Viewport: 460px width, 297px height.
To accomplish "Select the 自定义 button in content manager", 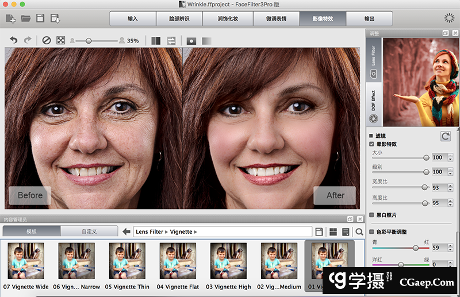I will (89, 232).
